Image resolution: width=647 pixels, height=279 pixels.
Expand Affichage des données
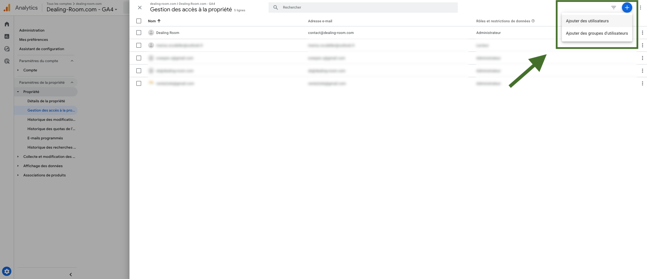click(18, 166)
